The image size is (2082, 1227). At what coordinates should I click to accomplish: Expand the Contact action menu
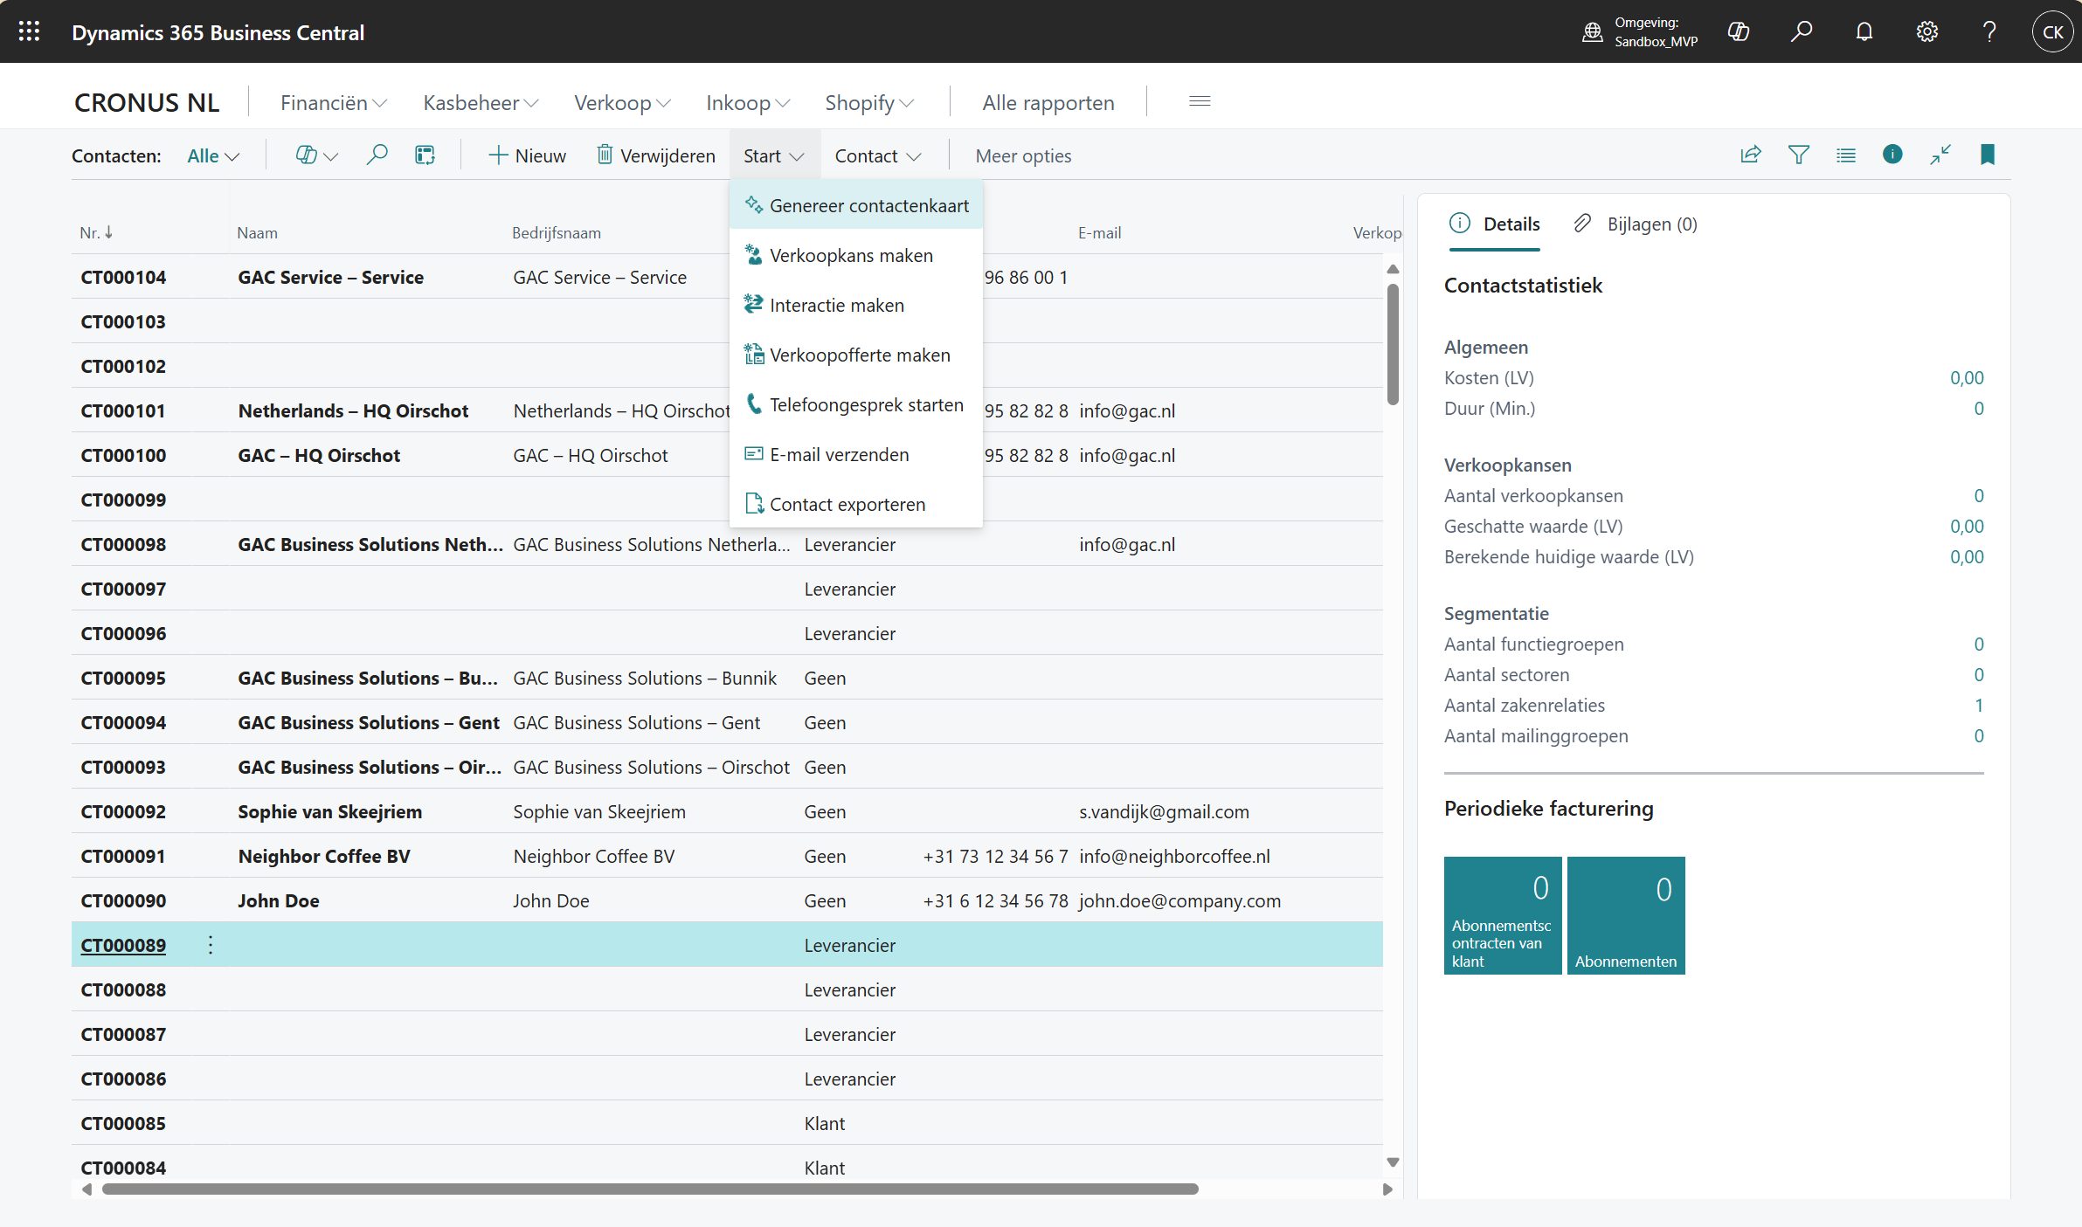(x=877, y=156)
